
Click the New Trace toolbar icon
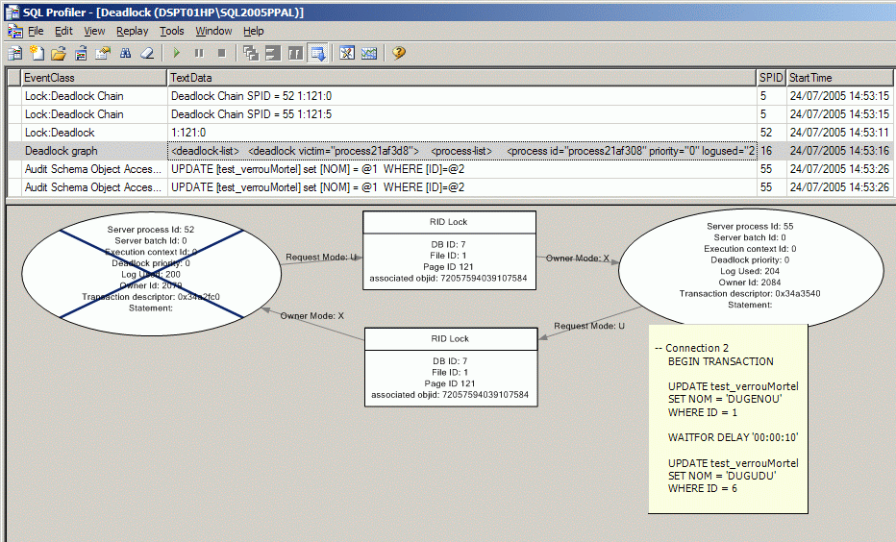[x=14, y=53]
